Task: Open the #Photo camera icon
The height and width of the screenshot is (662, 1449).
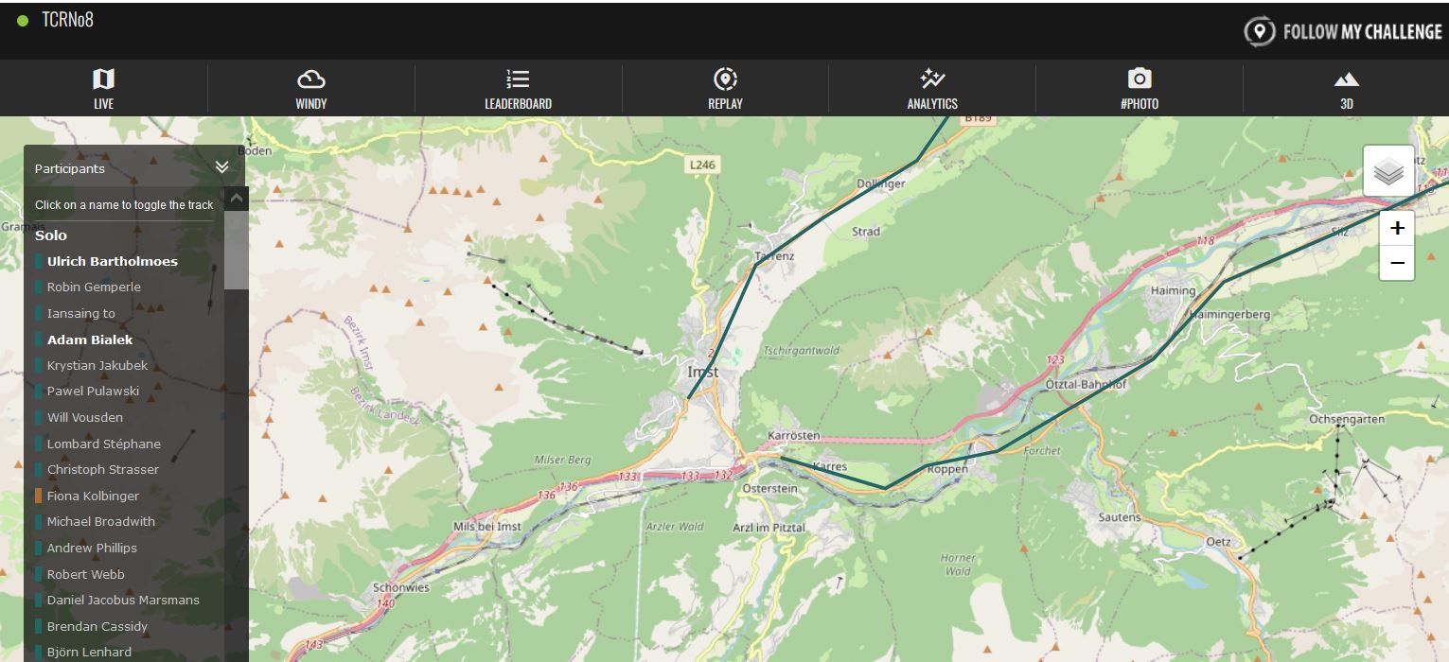Action: [x=1140, y=78]
